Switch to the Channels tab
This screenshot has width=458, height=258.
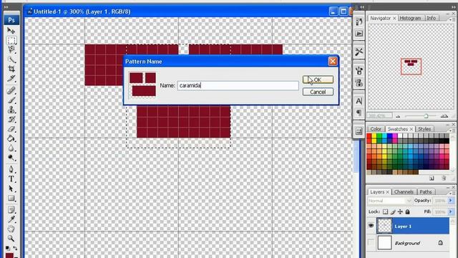[404, 192]
